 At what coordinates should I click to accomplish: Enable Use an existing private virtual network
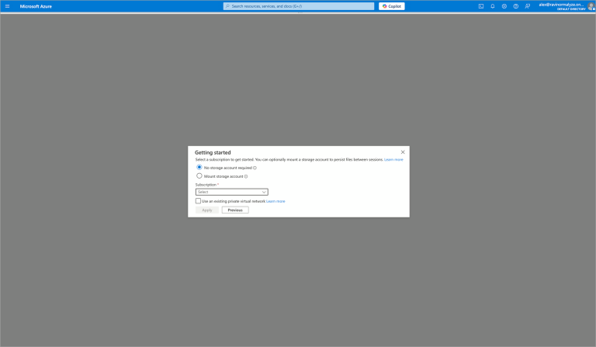pos(199,201)
